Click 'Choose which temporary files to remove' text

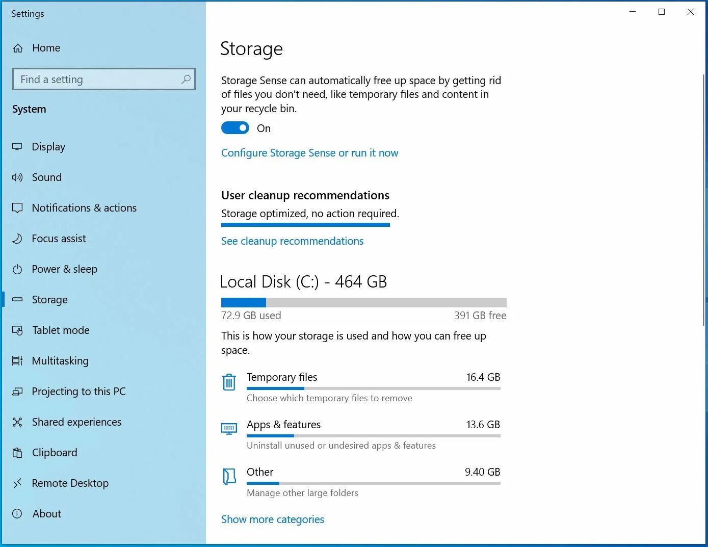pyautogui.click(x=329, y=398)
